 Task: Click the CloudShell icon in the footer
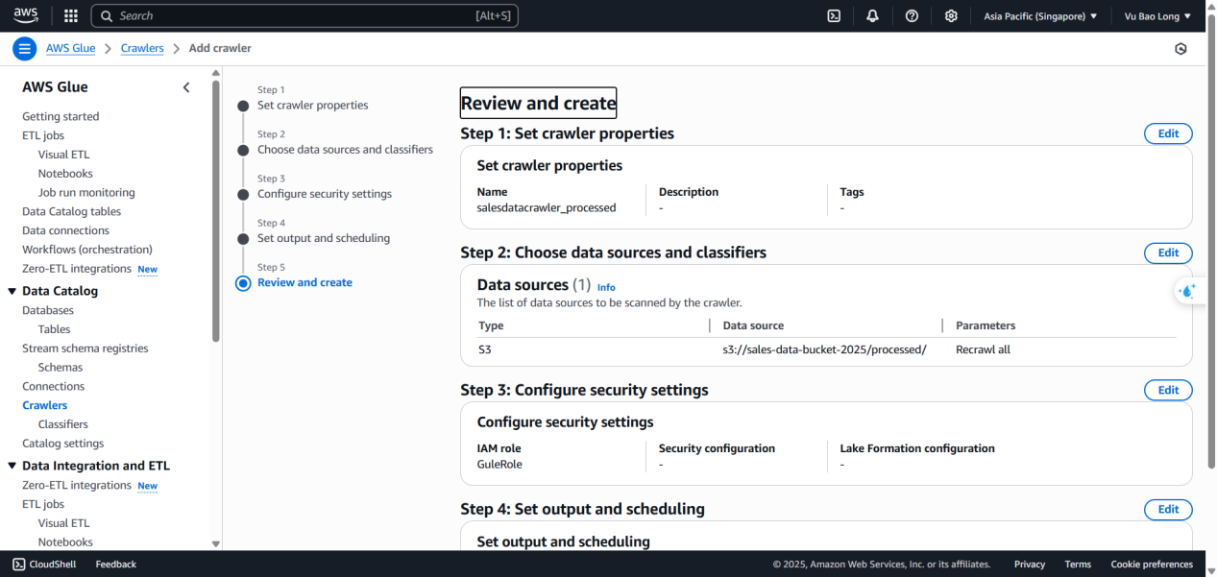(x=18, y=565)
